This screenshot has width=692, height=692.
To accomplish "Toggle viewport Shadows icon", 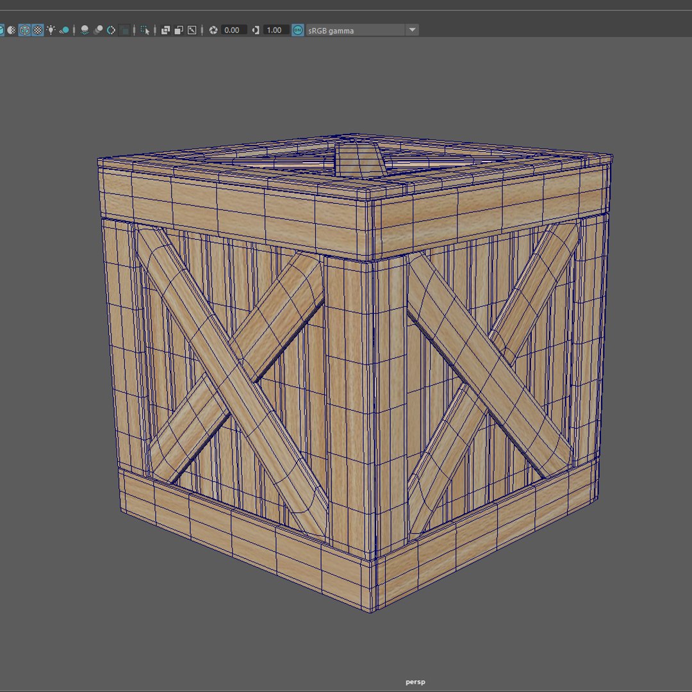I will [65, 30].
